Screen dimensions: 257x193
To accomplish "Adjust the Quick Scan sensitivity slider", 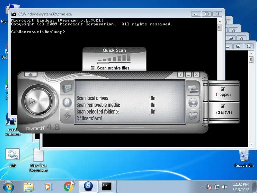I will [114, 63].
